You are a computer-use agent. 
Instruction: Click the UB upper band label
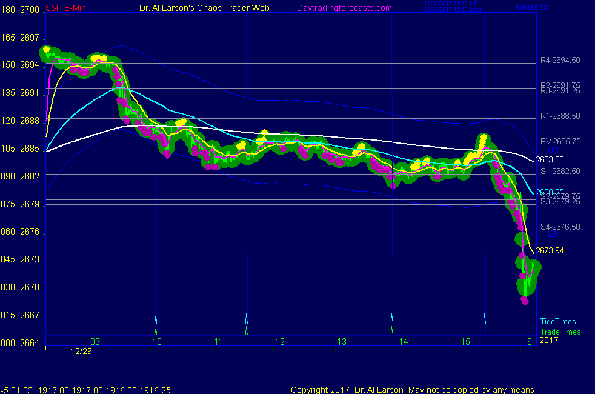pyautogui.click(x=553, y=150)
